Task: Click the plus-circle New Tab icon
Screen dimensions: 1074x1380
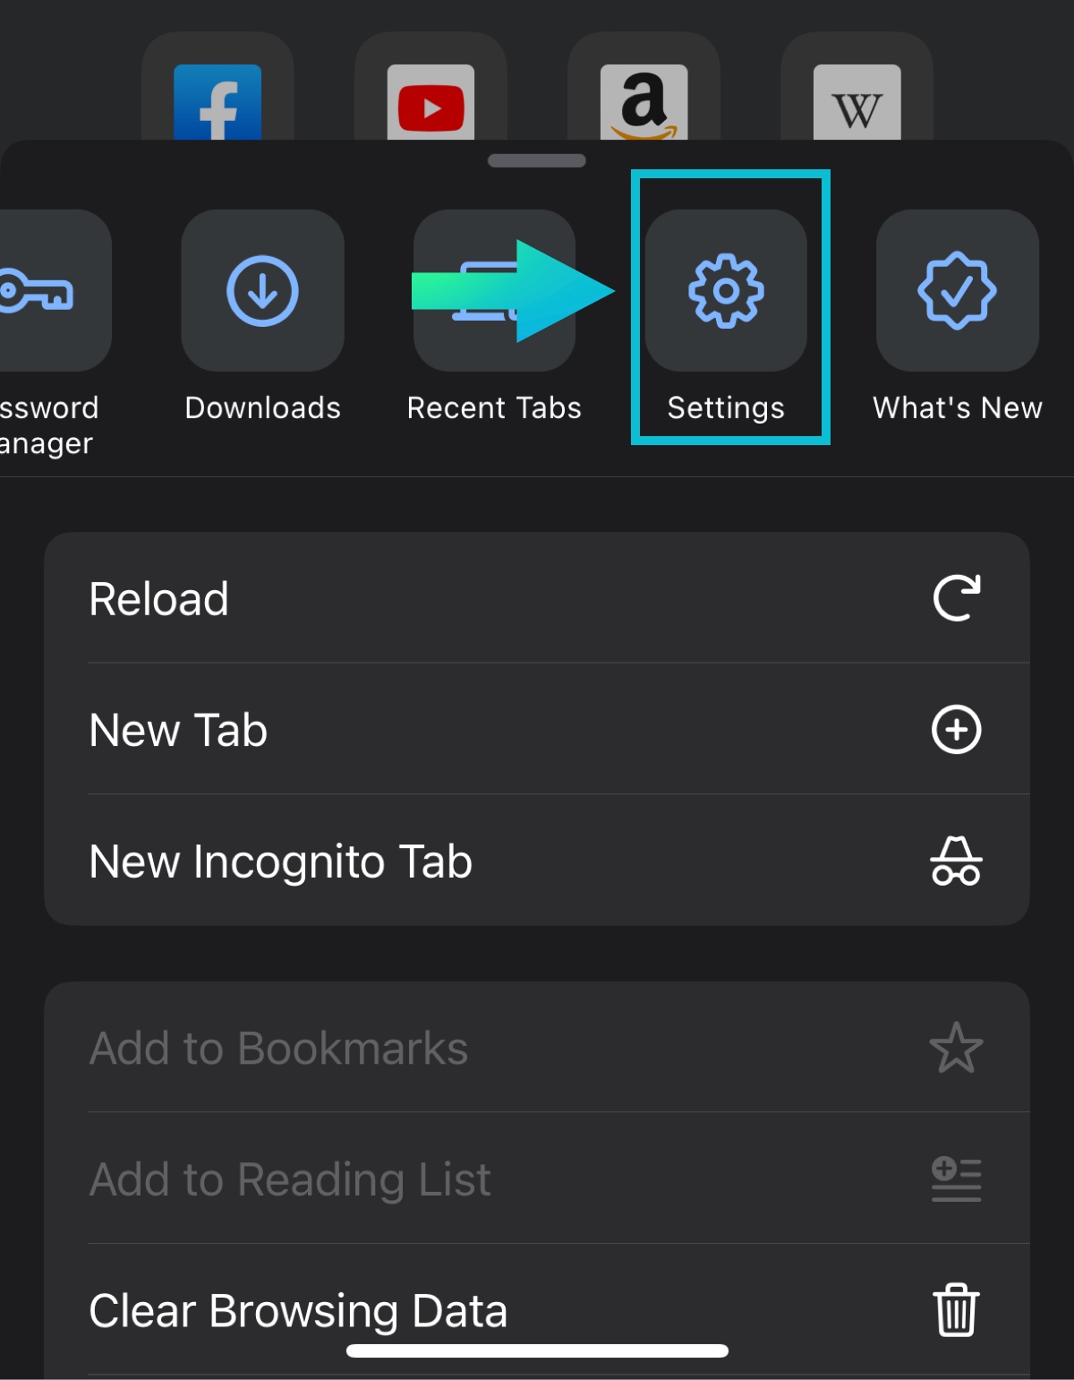Action: (x=956, y=730)
